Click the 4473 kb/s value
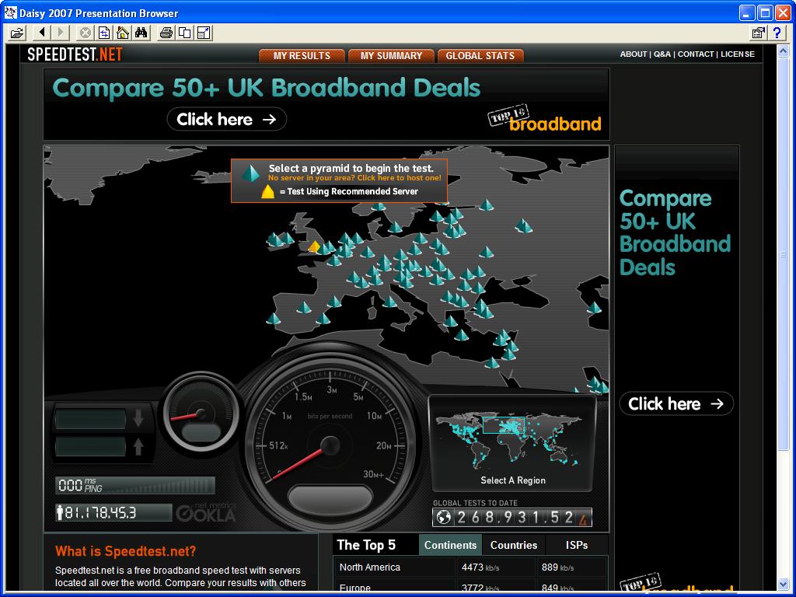The width and height of the screenshot is (796, 597). (480, 567)
